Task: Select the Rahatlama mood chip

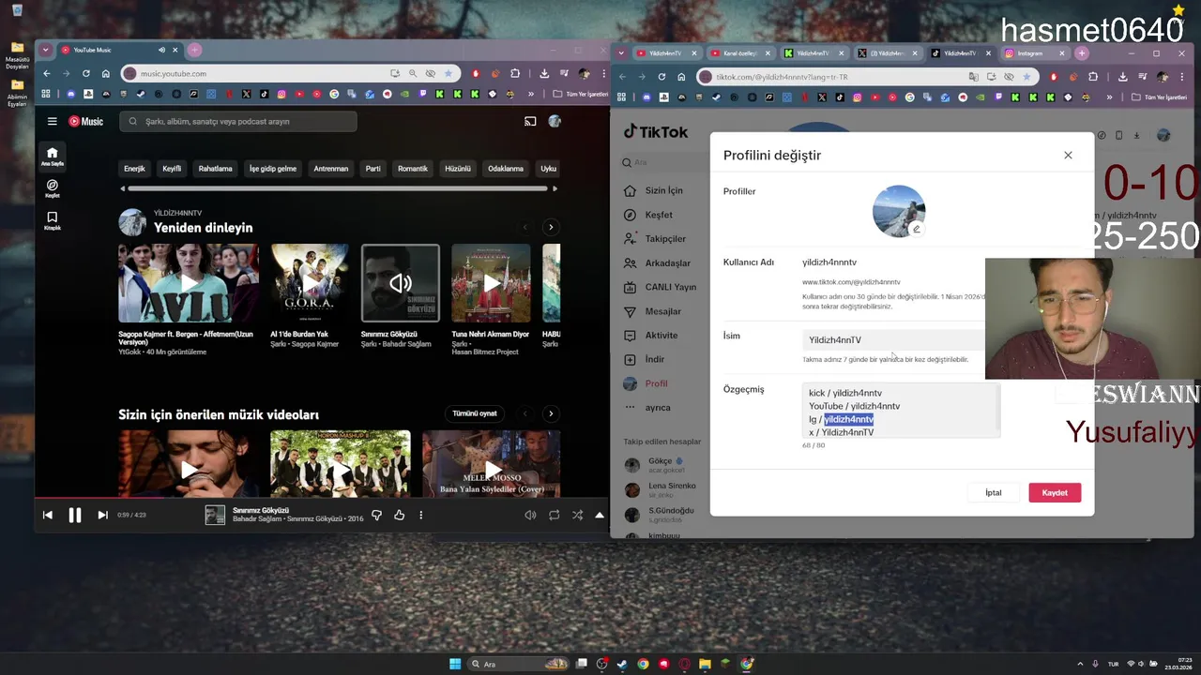Action: tap(215, 169)
